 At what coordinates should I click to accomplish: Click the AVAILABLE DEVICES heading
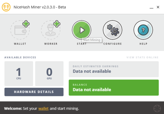click(x=20, y=58)
